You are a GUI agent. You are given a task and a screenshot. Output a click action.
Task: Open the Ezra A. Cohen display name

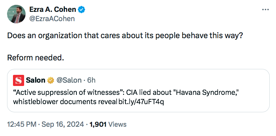pyautogui.click(x=53, y=10)
